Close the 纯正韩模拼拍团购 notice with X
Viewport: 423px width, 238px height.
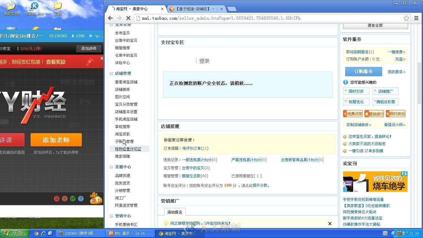(x=330, y=223)
